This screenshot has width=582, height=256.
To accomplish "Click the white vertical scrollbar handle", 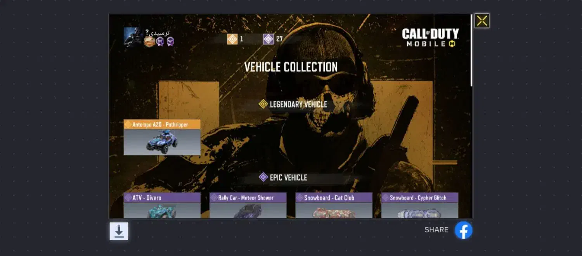I will point(471,51).
